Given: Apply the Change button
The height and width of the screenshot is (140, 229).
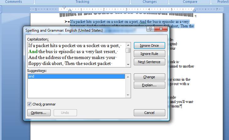Looking at the screenshot, I should click(150, 77).
